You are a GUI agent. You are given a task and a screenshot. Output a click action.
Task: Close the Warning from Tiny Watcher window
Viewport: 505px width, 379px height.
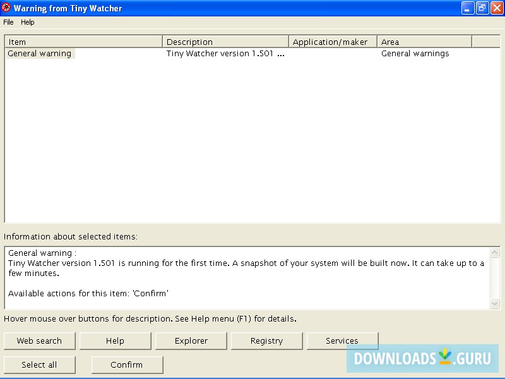(497, 8)
